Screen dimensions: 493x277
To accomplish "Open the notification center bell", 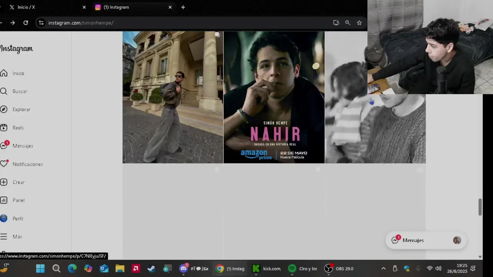I will tap(473, 269).
